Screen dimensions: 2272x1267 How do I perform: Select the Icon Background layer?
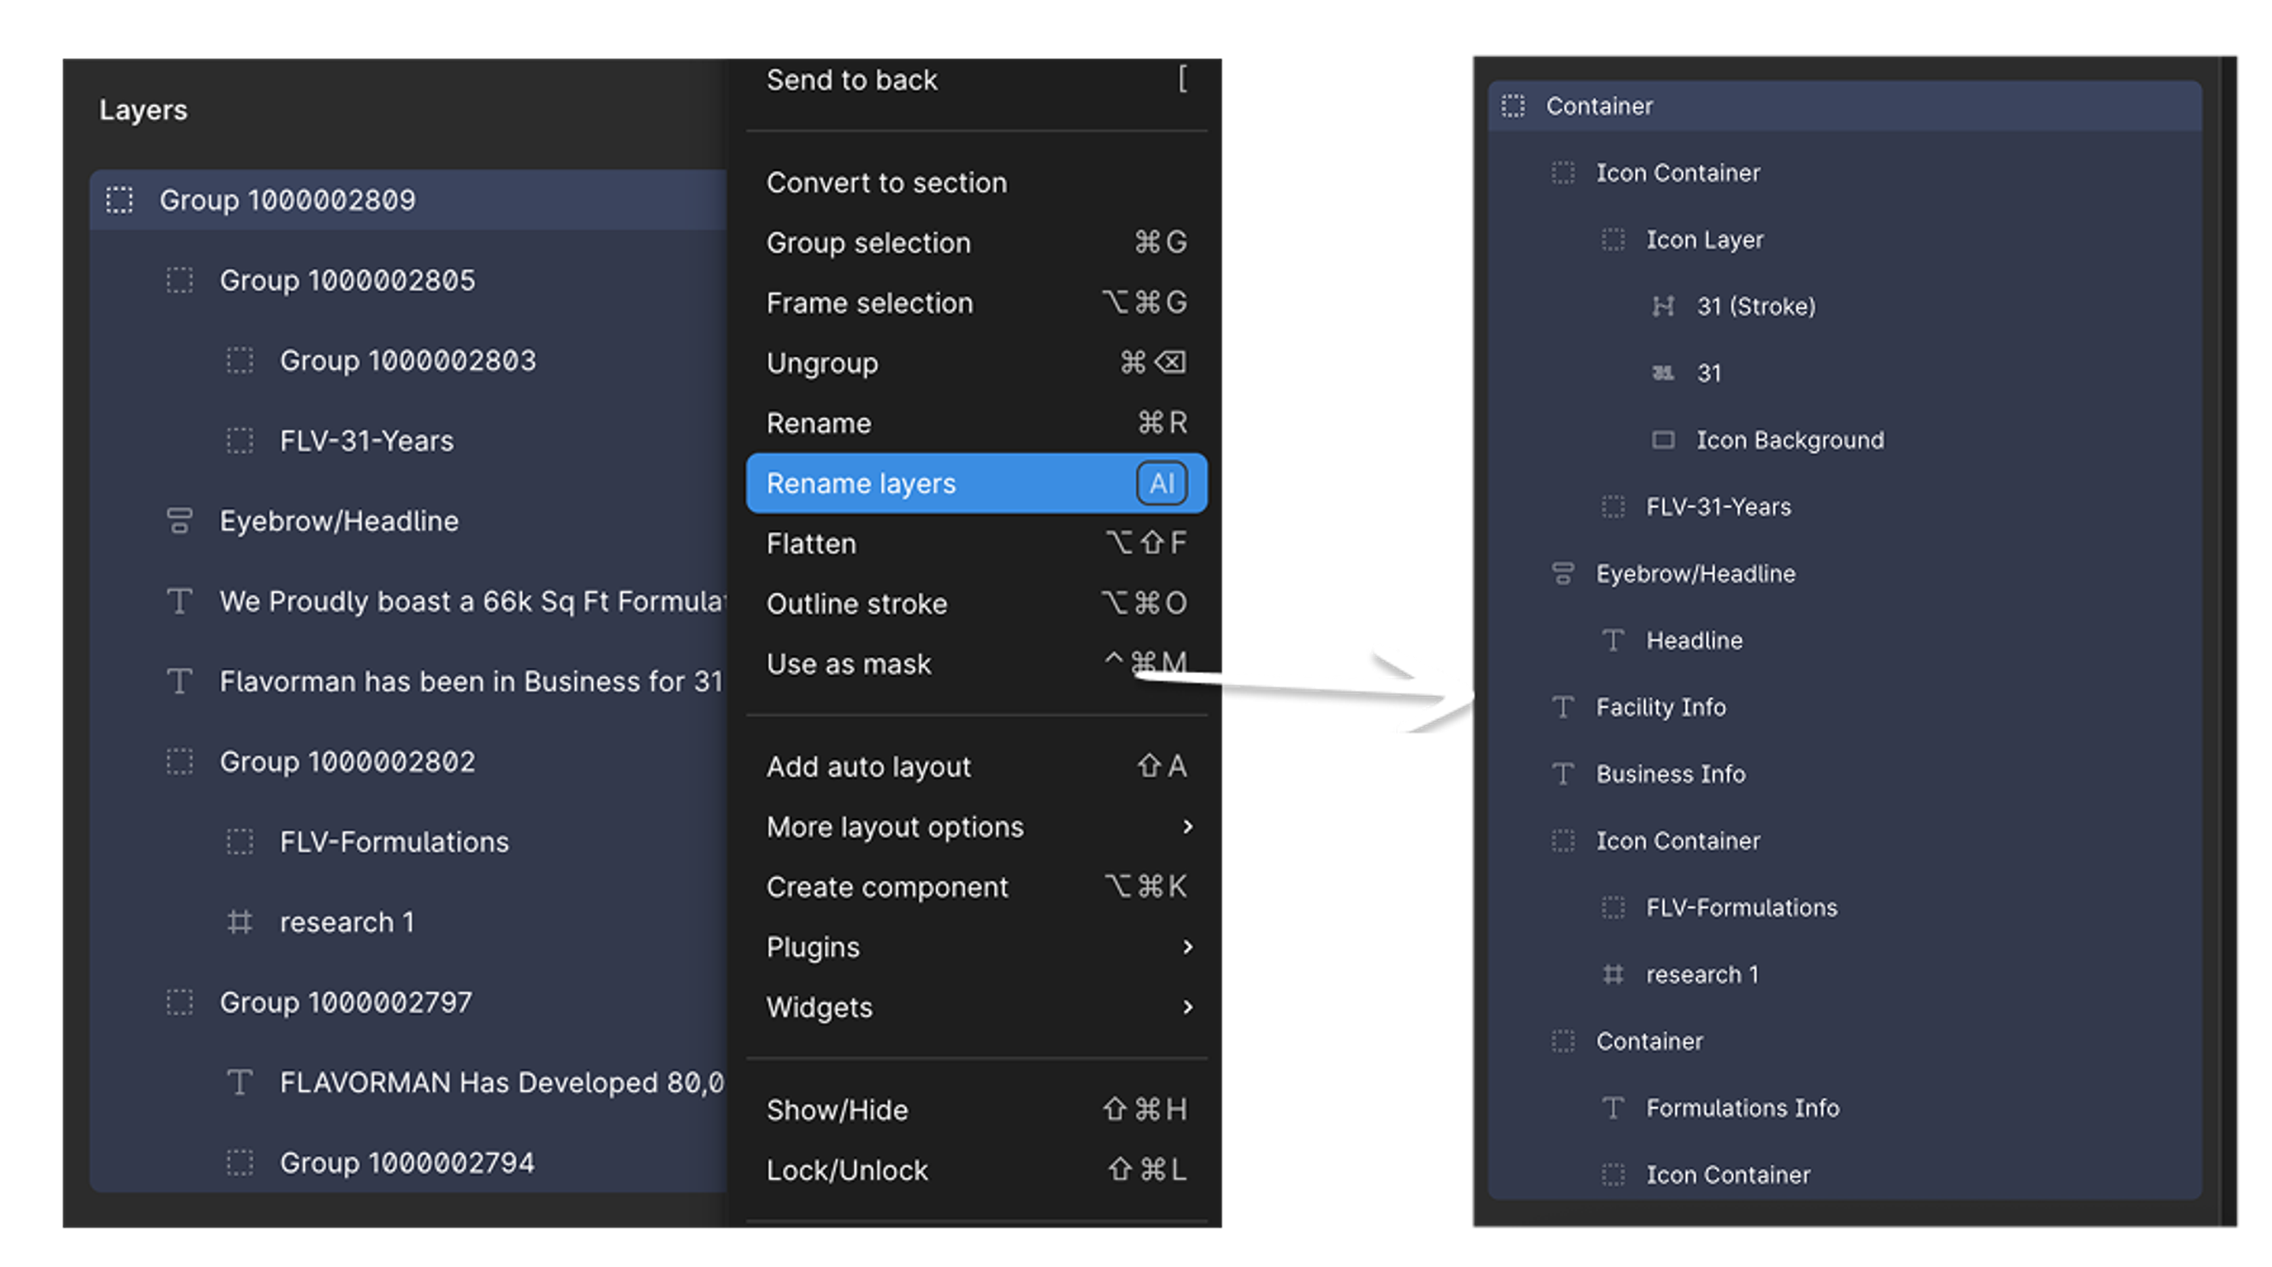tap(1845, 440)
